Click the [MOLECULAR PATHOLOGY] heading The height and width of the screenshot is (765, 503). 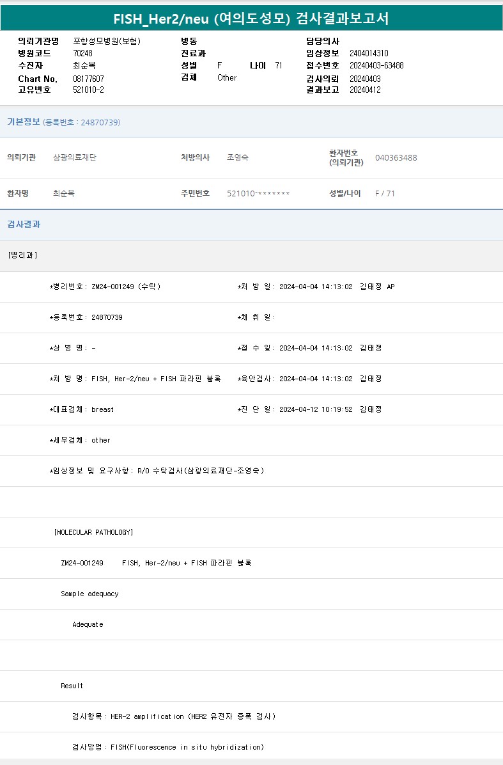point(94,532)
